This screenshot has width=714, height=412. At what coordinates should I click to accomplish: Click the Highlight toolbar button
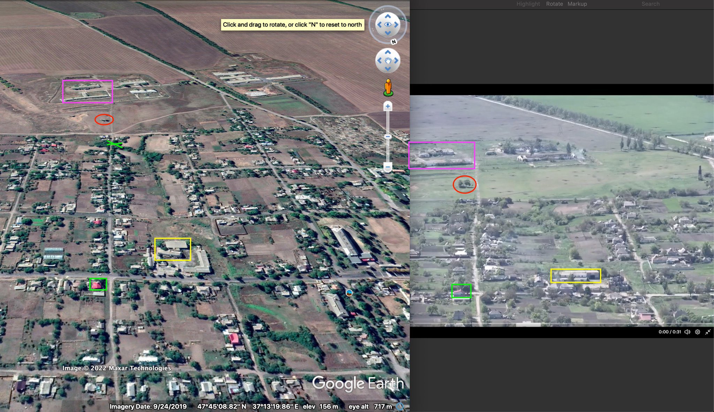click(528, 4)
